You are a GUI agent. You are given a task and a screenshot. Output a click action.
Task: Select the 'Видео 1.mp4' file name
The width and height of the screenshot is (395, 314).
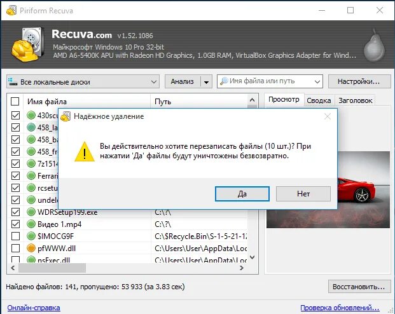pos(59,224)
